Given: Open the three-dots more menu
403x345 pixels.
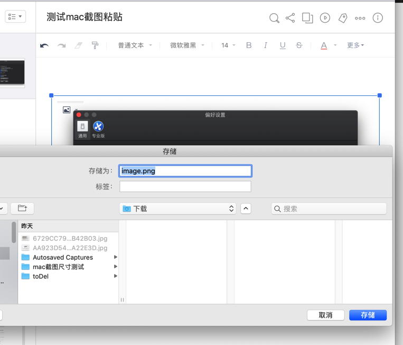Looking at the screenshot, I should click(360, 18).
